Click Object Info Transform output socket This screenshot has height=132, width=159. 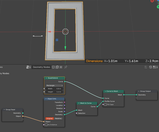65,102
